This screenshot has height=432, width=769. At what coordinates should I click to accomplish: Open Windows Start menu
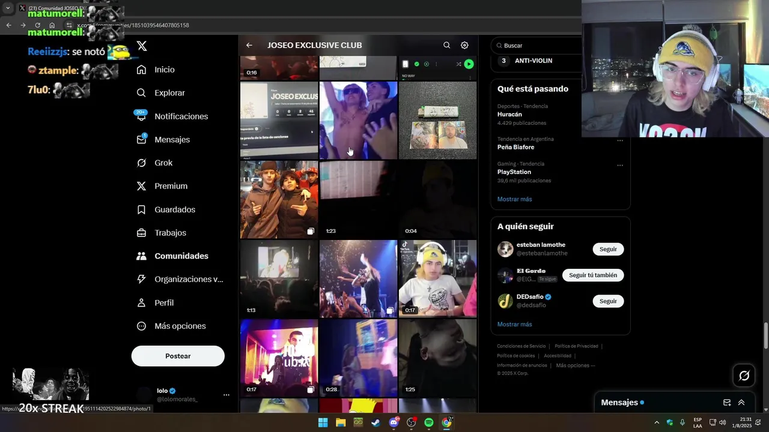pyautogui.click(x=323, y=422)
